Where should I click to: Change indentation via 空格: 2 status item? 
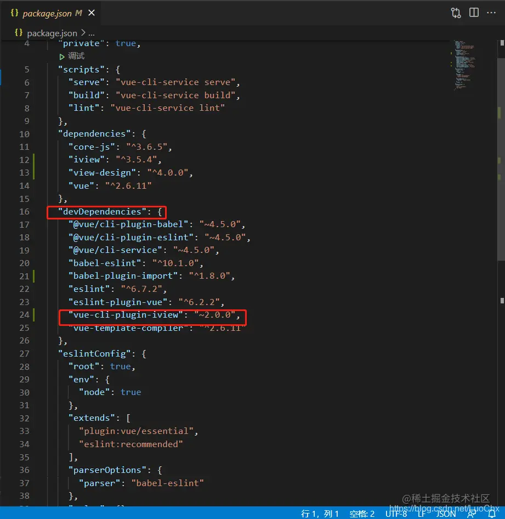point(362,514)
